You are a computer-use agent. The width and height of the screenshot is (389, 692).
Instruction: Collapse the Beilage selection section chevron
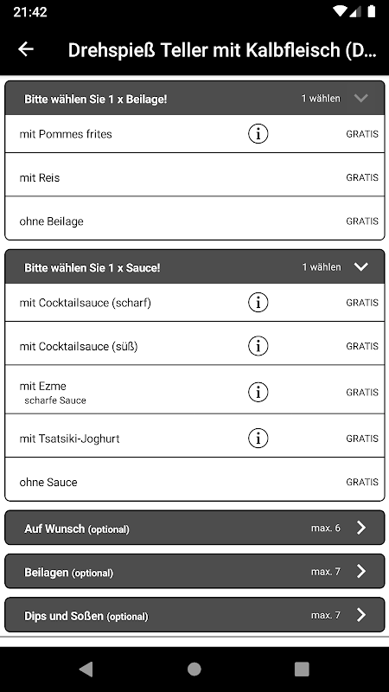[x=360, y=99]
